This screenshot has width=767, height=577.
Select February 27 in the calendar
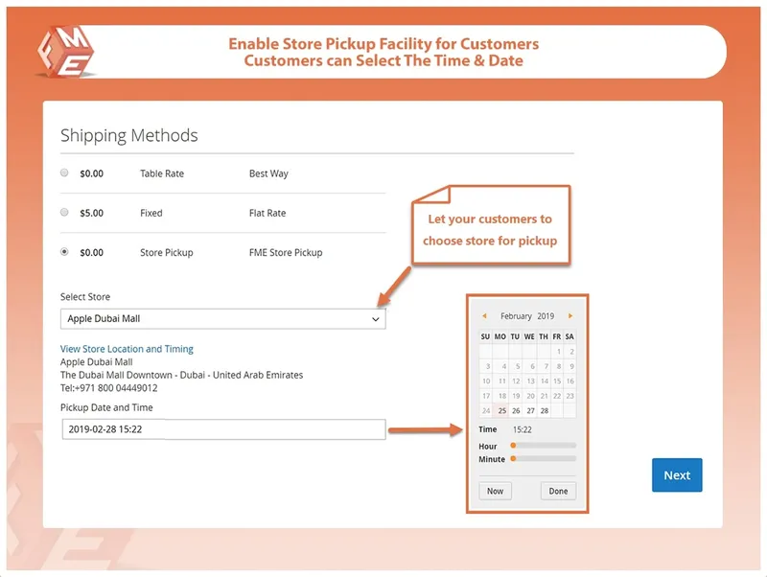pyautogui.click(x=531, y=411)
